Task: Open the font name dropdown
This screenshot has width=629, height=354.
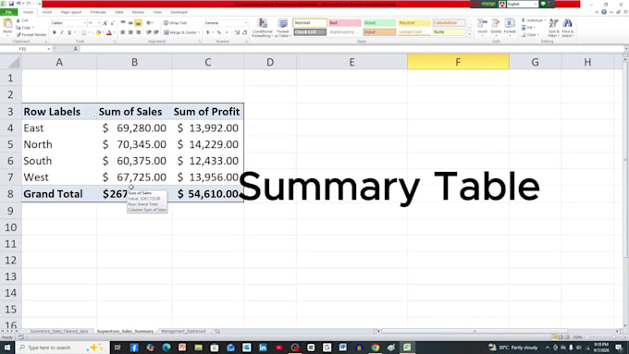Action: [x=85, y=23]
